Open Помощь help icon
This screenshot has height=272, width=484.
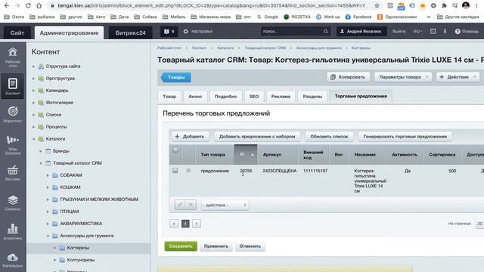pyautogui.click(x=467, y=32)
